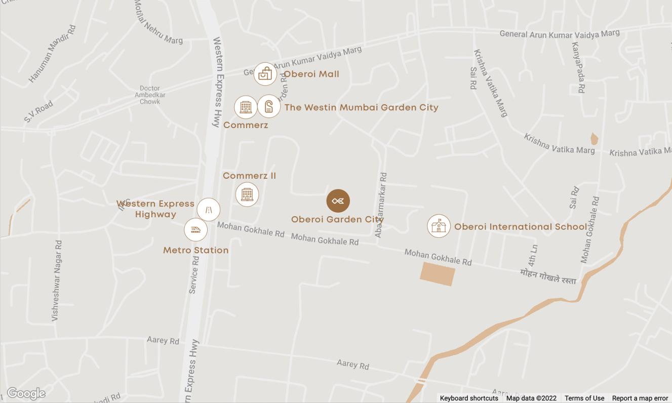Report a map error link
Screen dimensions: 672x403
point(640,398)
